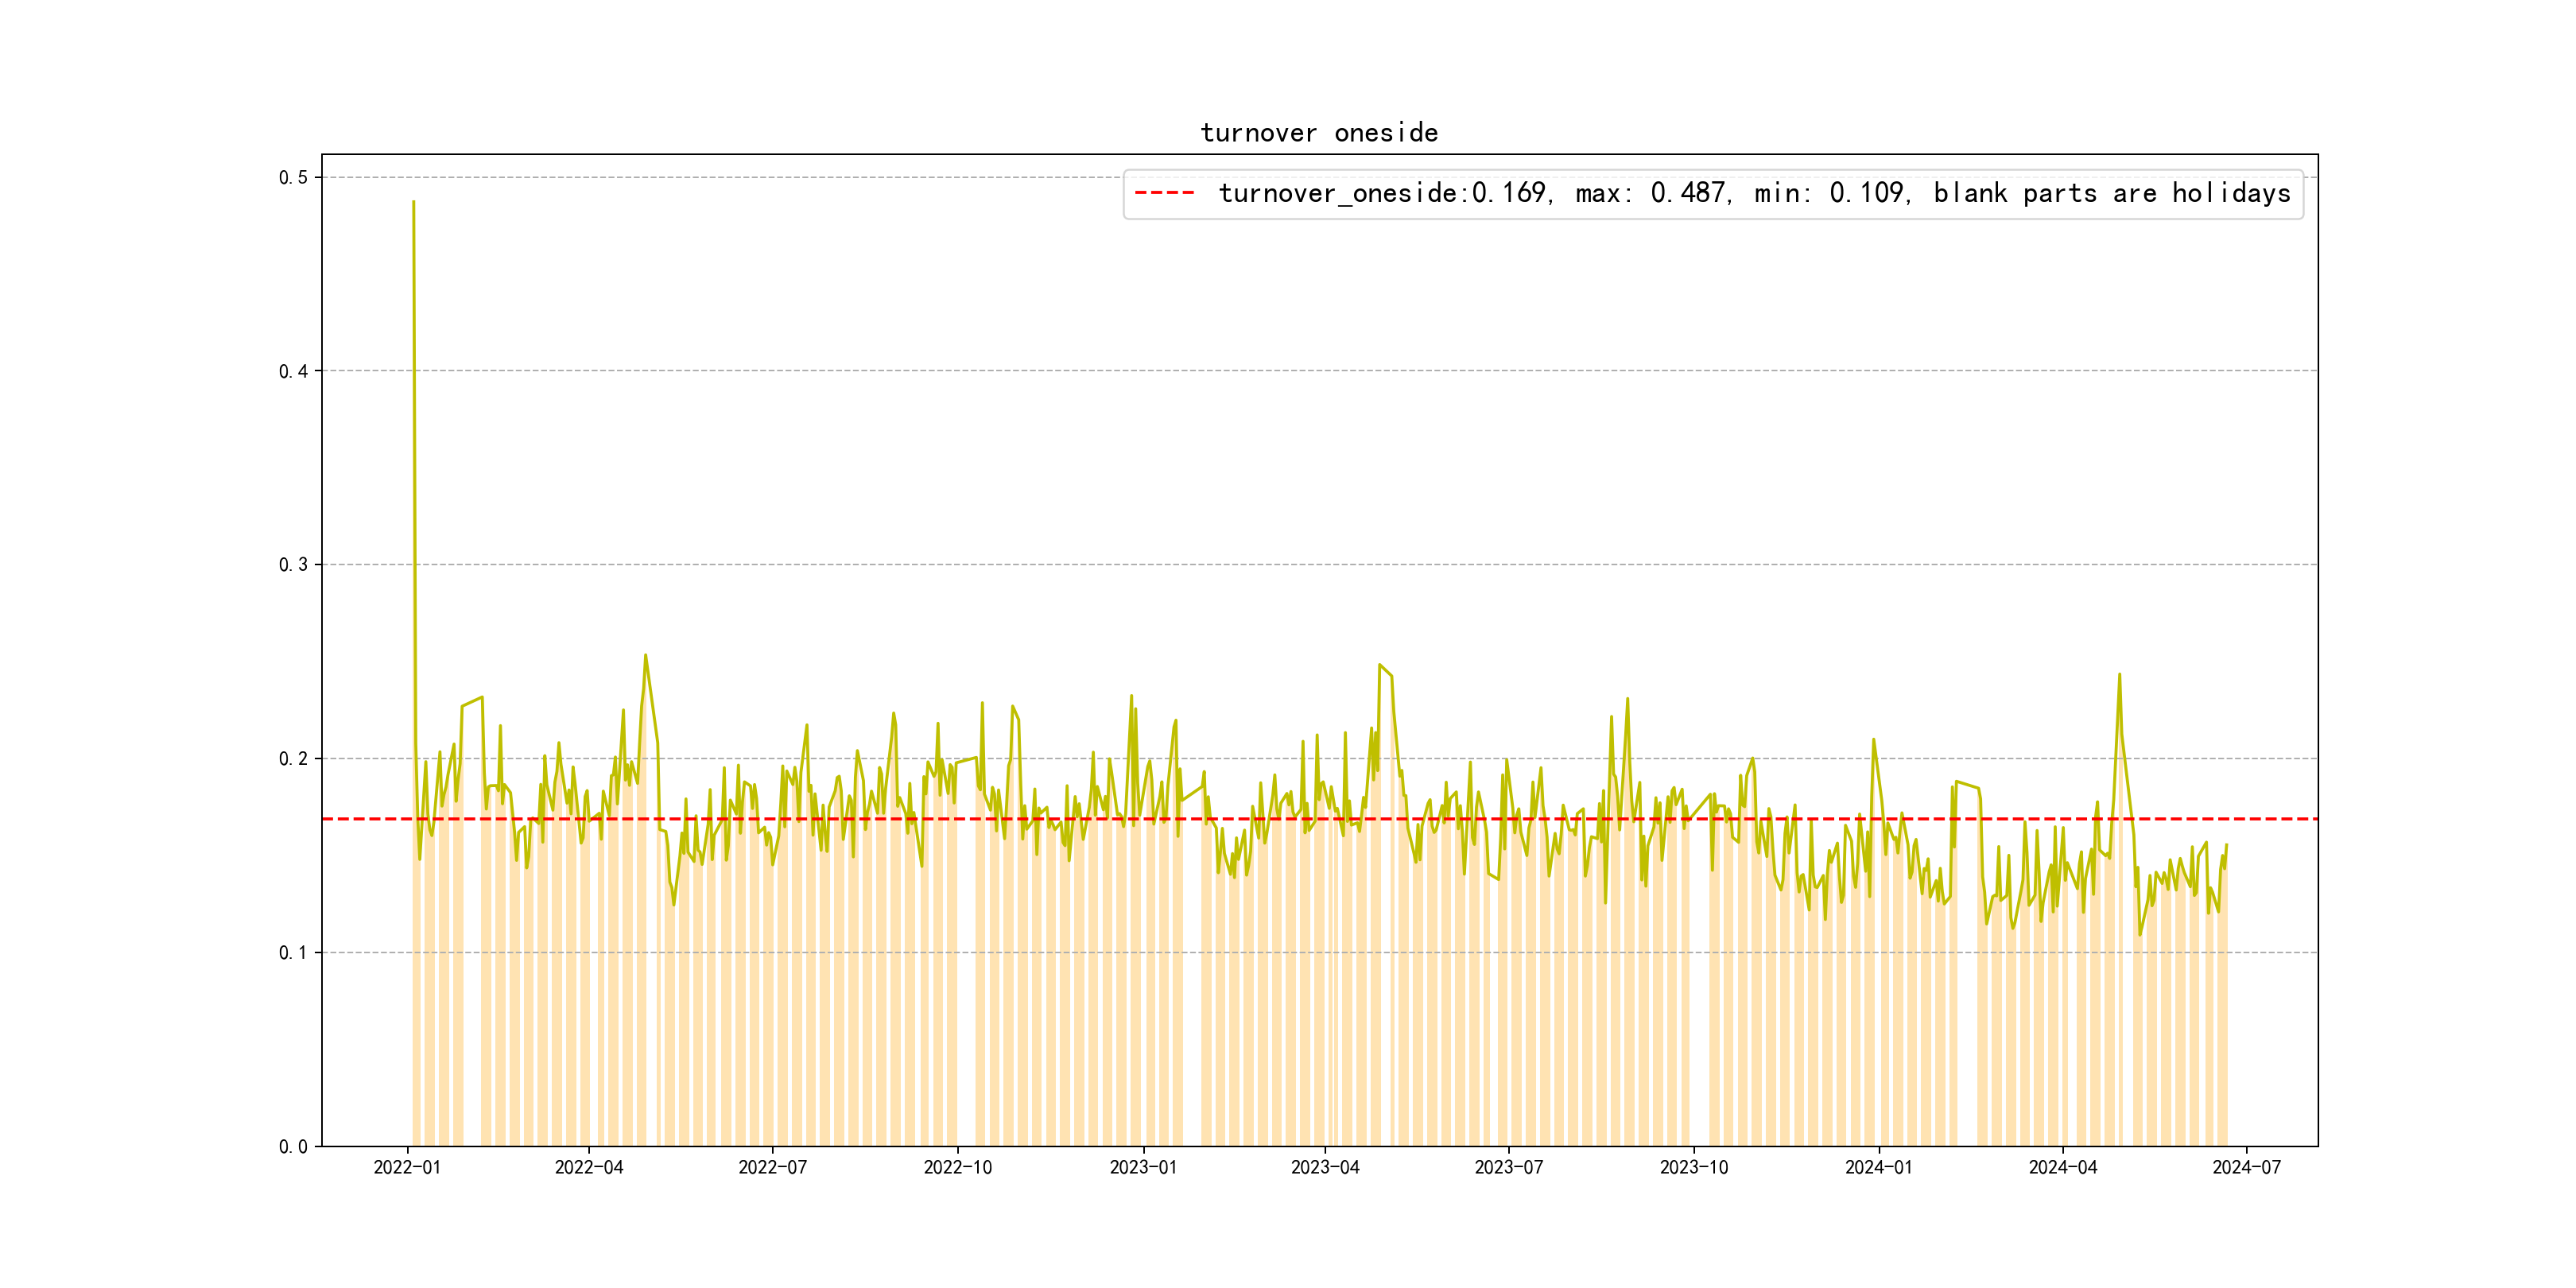Image resolution: width=2576 pixels, height=1288 pixels.
Task: Click the peak of the 0.487 spike
Action: [413, 202]
